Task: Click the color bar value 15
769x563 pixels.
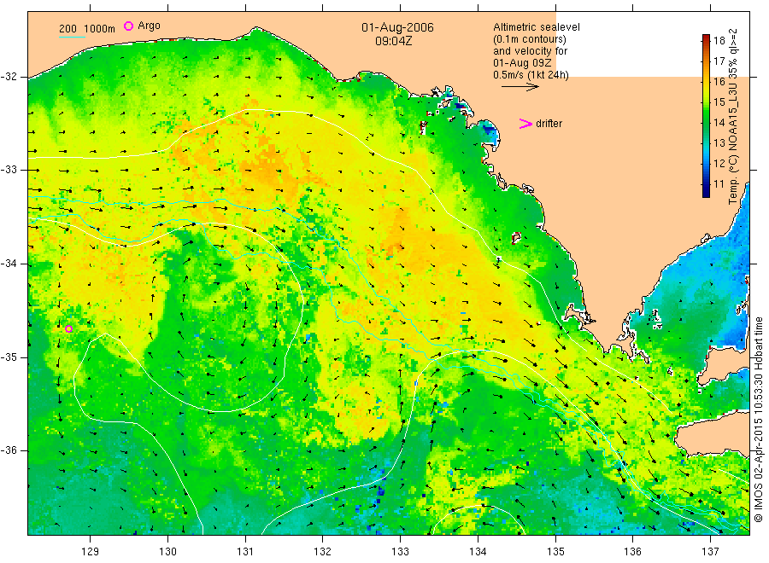Action: [x=719, y=102]
